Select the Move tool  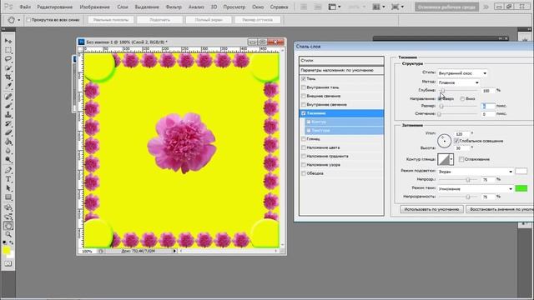(x=8, y=41)
